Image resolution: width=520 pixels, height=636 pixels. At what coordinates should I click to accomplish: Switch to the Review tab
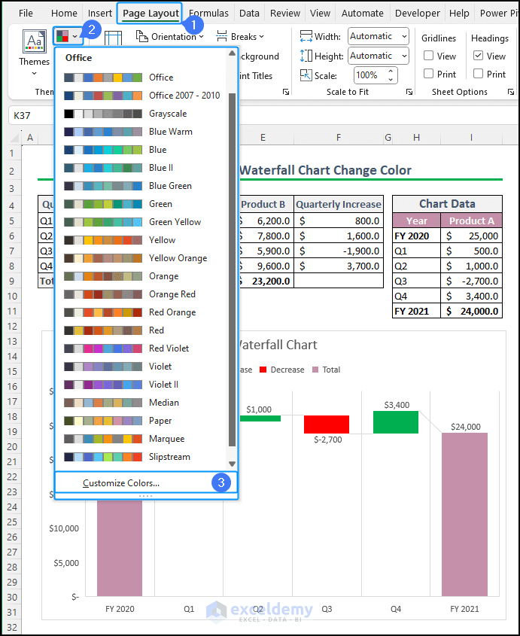[285, 14]
